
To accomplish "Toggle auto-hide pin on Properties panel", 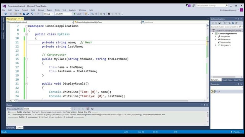I will click(238, 84).
